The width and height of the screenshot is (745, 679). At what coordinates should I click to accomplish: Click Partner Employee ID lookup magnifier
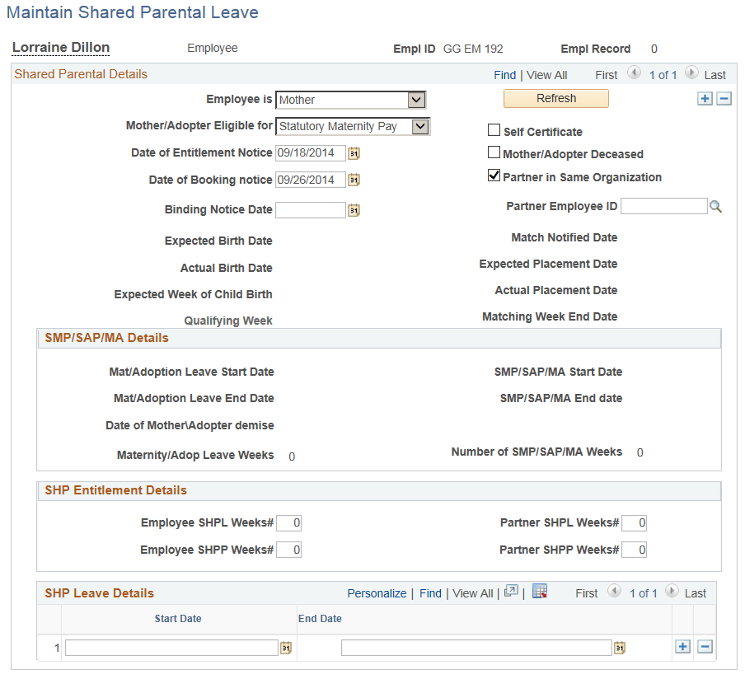tap(715, 206)
